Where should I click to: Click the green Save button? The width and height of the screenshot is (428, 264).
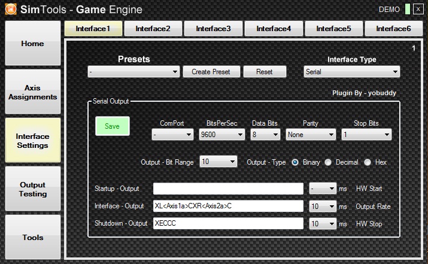113,126
